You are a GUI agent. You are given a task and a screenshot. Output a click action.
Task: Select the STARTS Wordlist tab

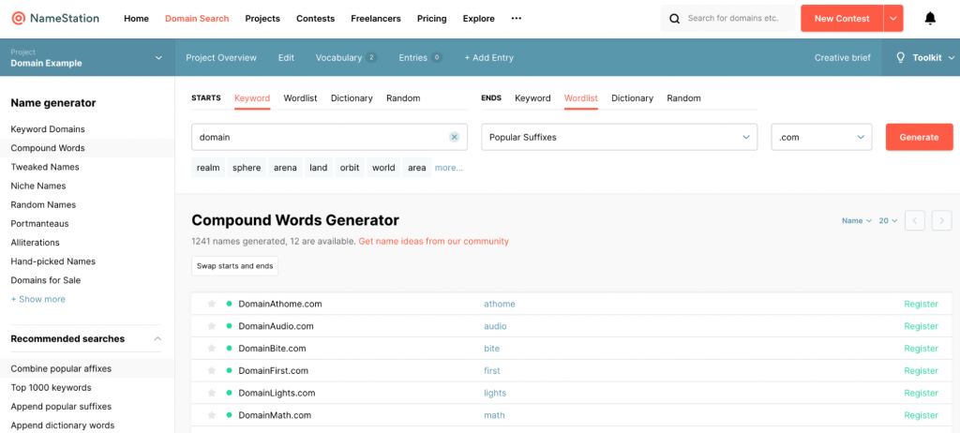point(300,98)
